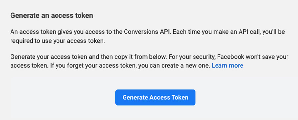Click the word "Access" on the blue button
Viewport: 298px width, 120px height.
160,97
